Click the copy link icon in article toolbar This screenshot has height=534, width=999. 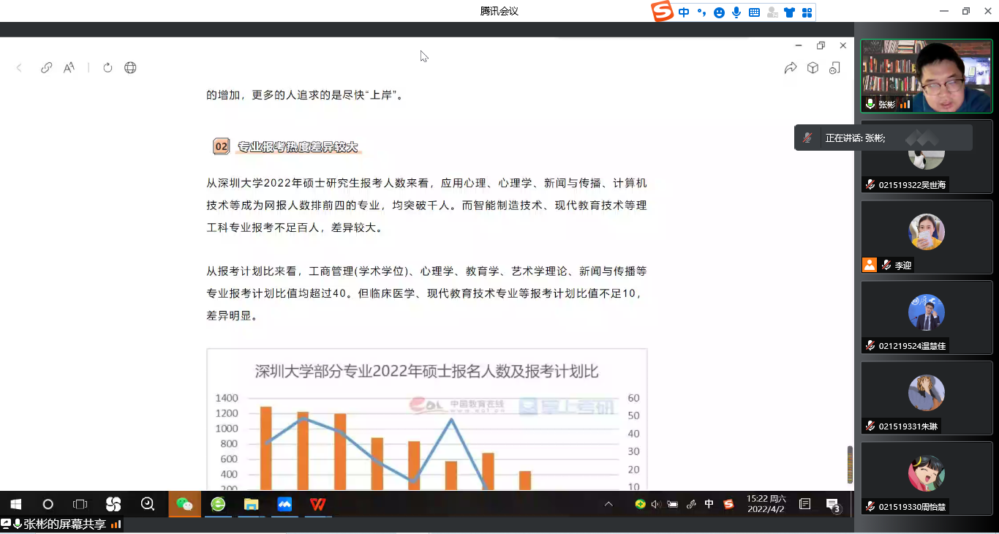click(46, 68)
